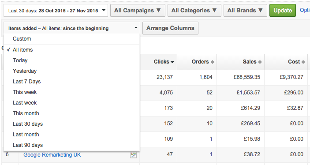310x165 pixels.
Task: Open the Google Remarketing UK link
Action: tap(52, 155)
